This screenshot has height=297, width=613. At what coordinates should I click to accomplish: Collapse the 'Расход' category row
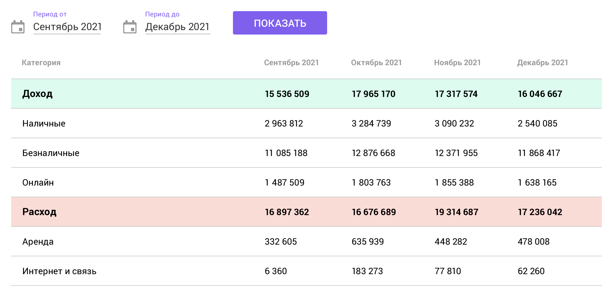pyautogui.click(x=39, y=212)
